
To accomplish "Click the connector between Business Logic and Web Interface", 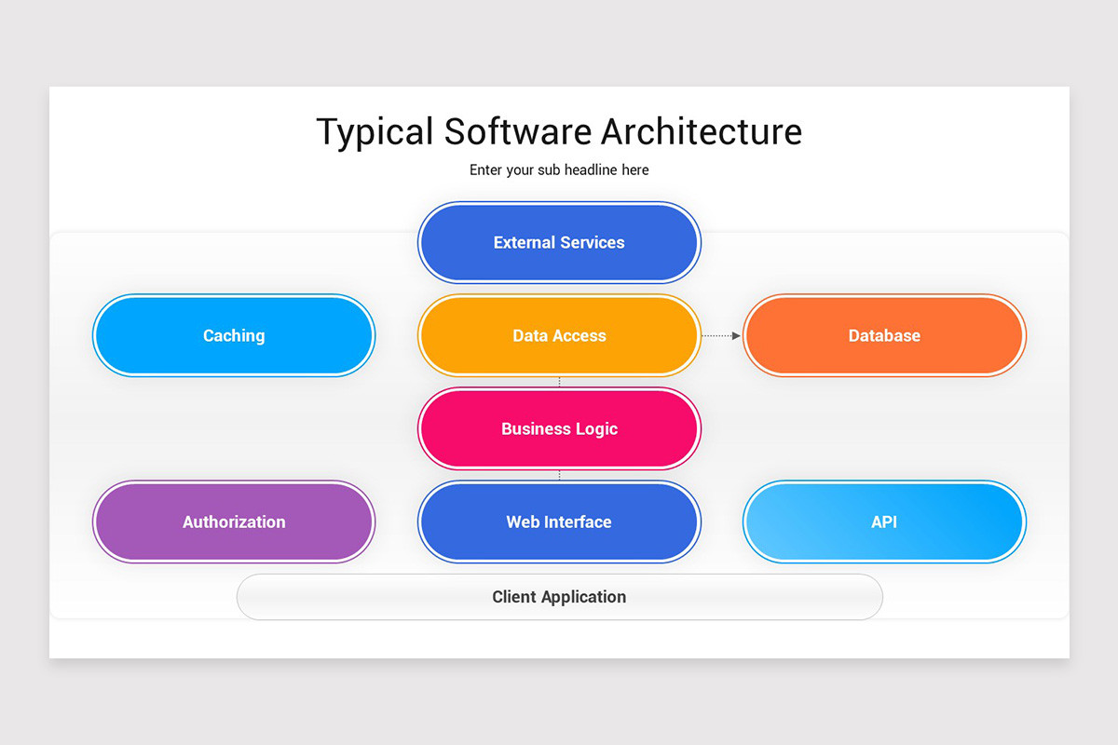I will pyautogui.click(x=559, y=475).
